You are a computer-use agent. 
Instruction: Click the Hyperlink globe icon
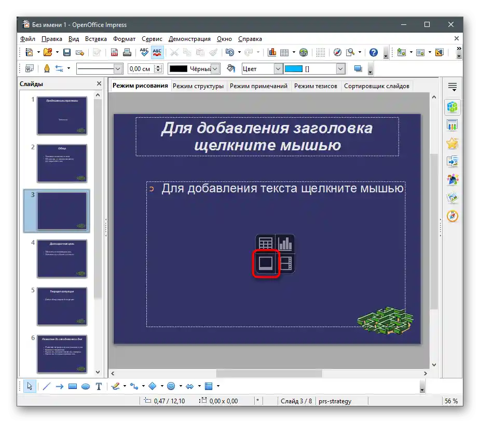304,52
